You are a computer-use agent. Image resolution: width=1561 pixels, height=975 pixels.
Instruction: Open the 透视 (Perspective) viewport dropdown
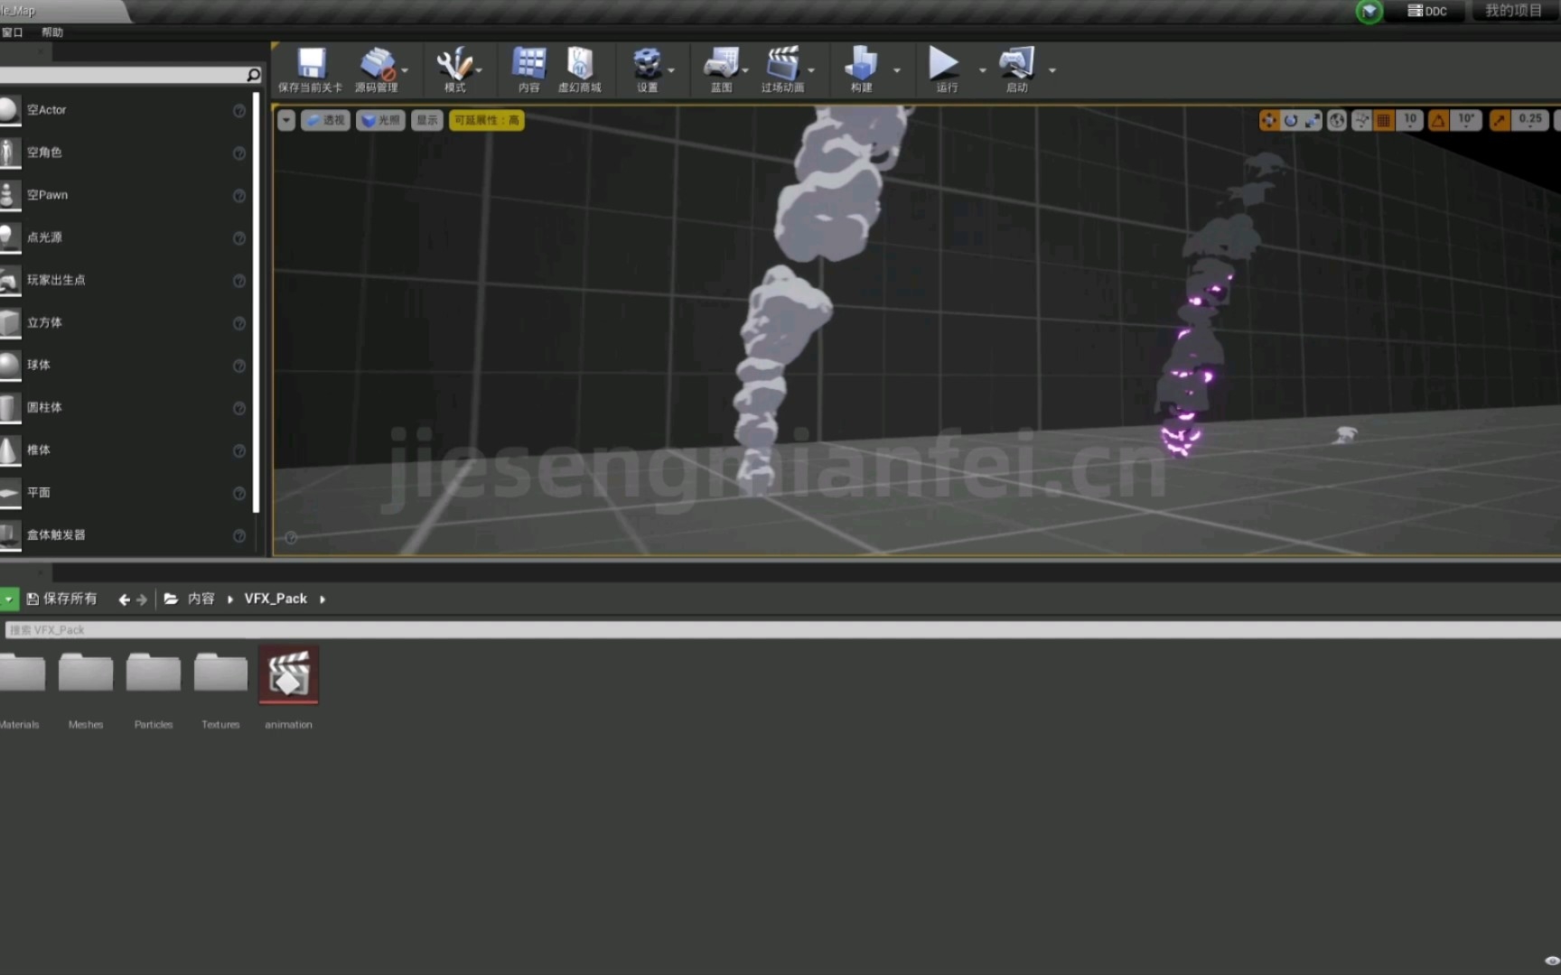click(324, 119)
